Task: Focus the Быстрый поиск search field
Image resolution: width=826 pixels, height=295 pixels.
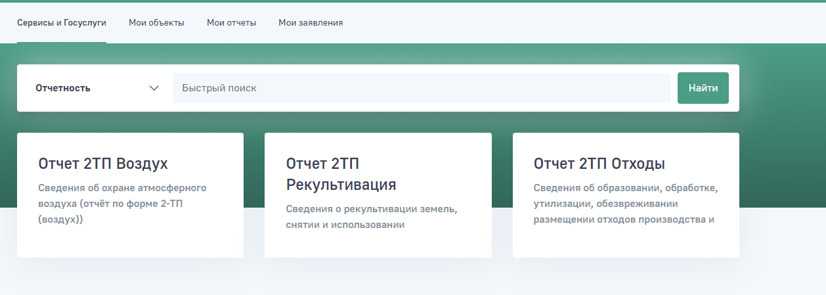Action: [420, 88]
